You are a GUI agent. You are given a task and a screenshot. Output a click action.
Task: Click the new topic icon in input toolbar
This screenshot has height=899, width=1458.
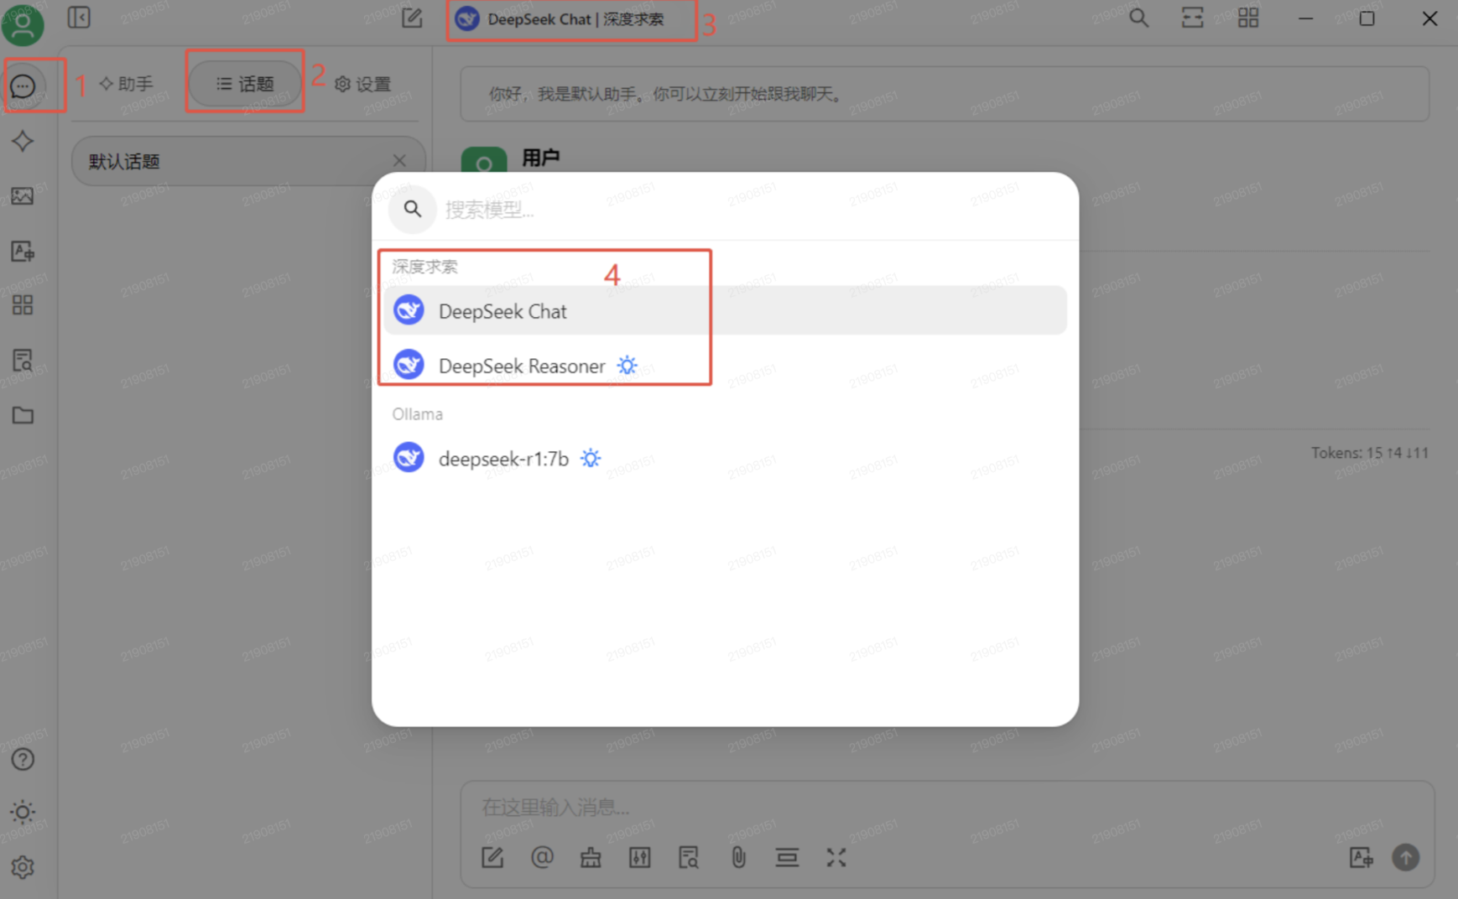click(492, 857)
